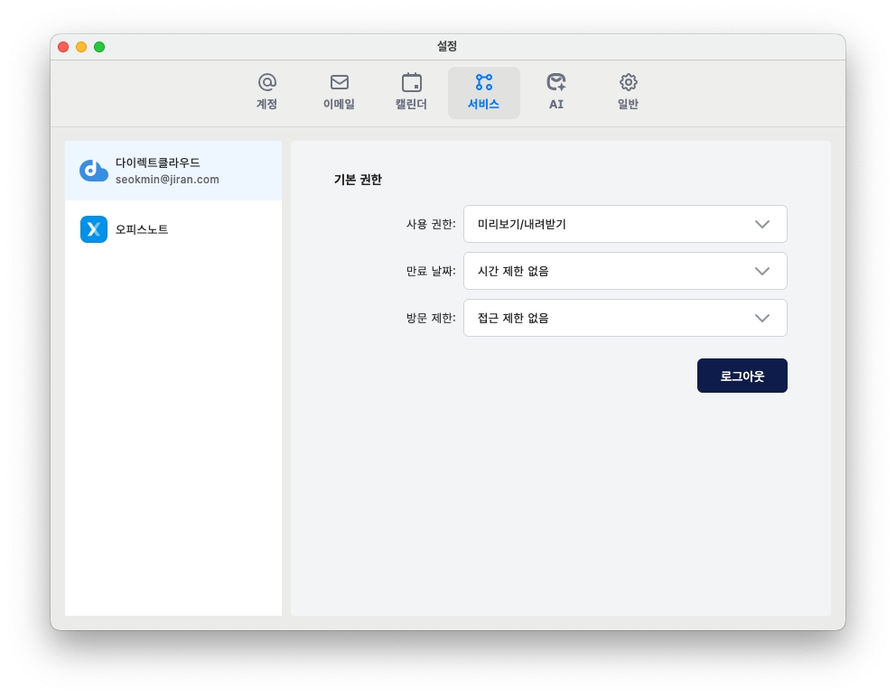Click the green full-screen window button
The width and height of the screenshot is (896, 697).
99,47
